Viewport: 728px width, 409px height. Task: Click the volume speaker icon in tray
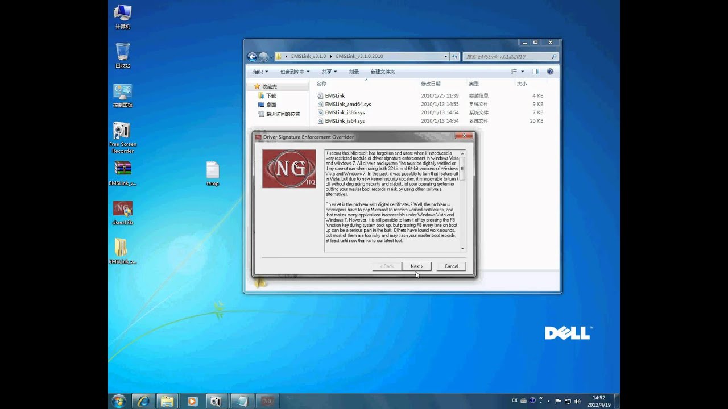(578, 401)
